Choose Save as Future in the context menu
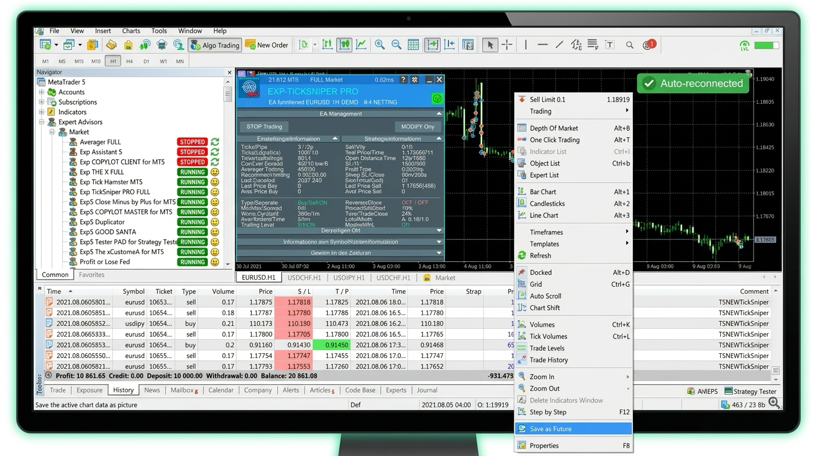 point(574,429)
